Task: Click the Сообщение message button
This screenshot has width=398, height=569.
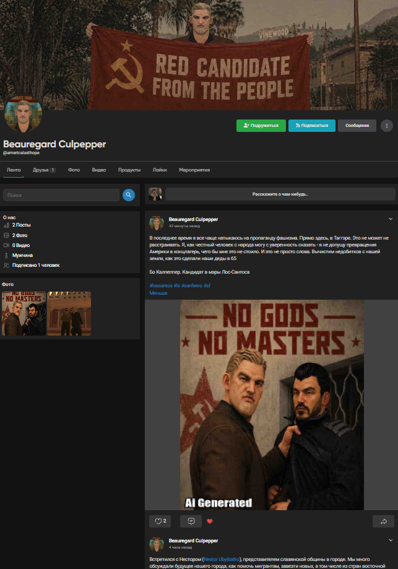Action: click(357, 126)
